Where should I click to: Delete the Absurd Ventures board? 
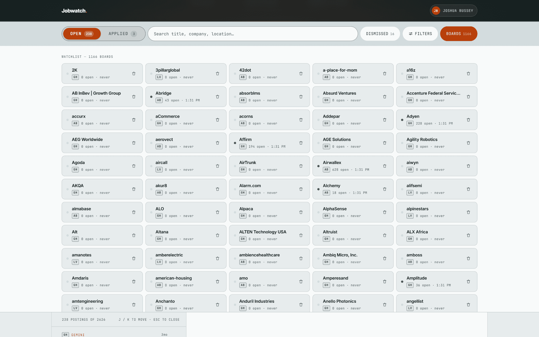(x=385, y=97)
